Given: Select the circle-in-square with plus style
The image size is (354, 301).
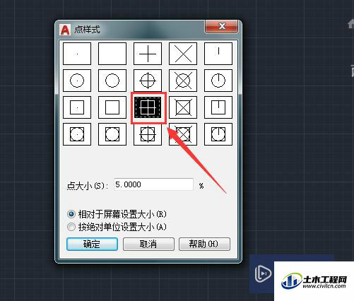Looking at the screenshot, I should click(148, 134).
